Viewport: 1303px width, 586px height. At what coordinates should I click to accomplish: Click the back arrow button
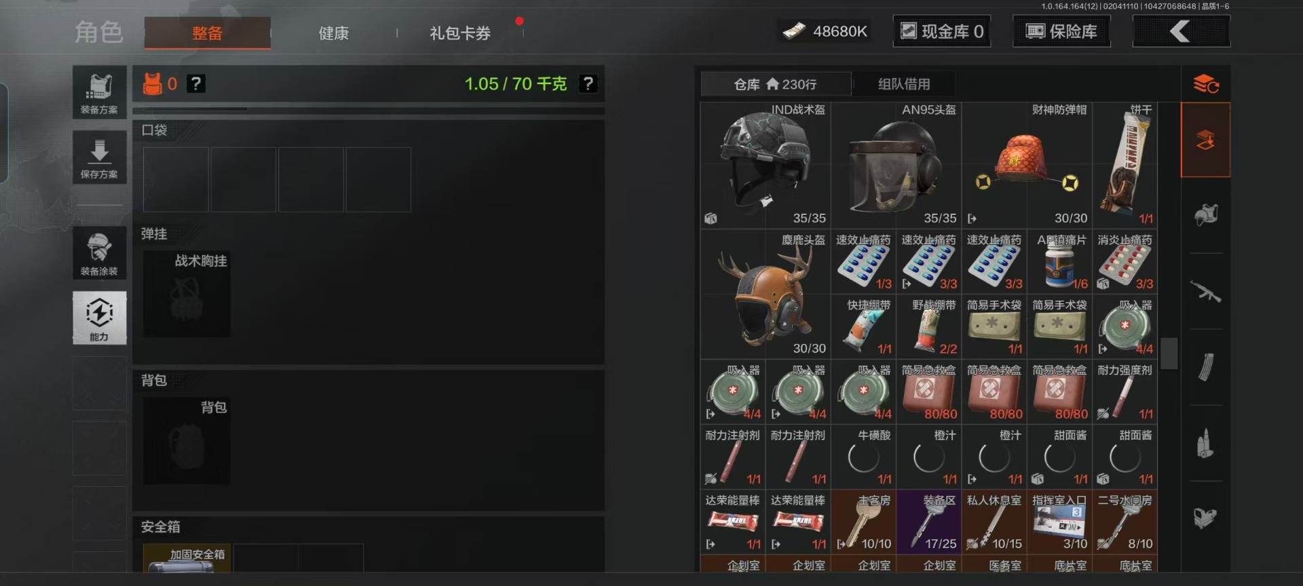(1181, 31)
